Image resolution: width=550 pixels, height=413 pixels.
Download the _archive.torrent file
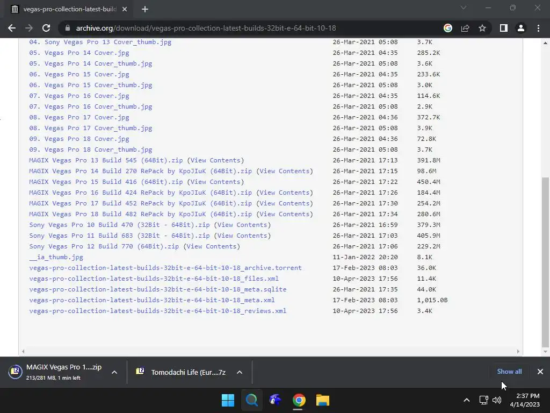click(165, 268)
